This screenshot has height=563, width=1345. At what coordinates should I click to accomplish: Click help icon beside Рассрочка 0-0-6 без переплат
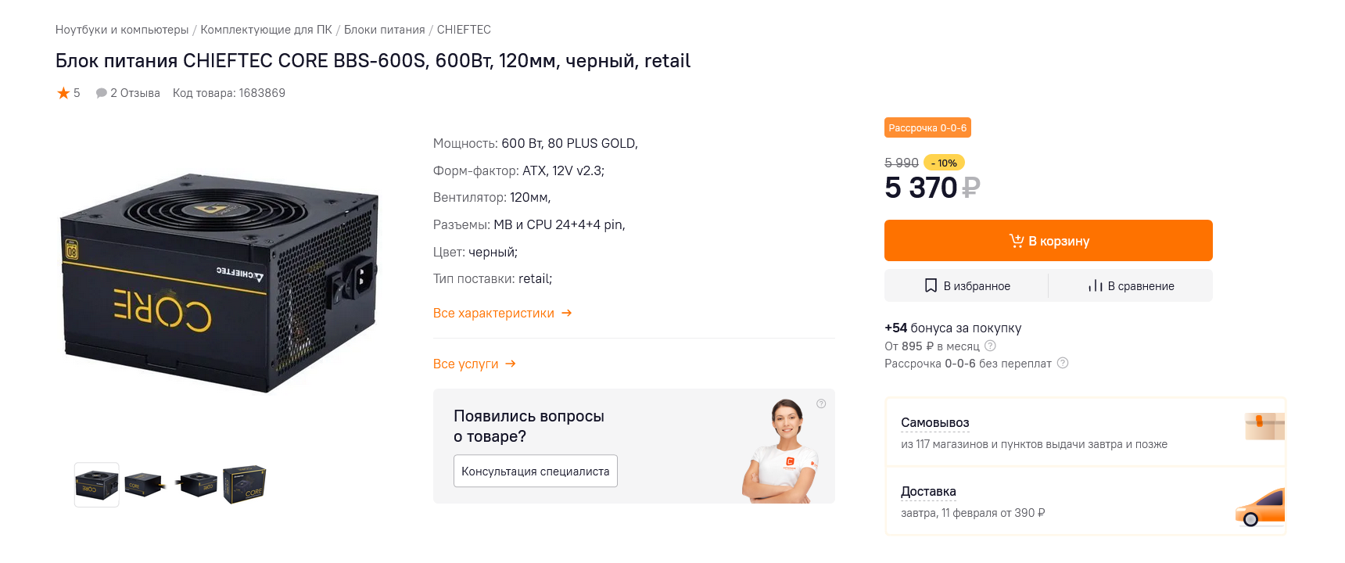click(x=1063, y=363)
